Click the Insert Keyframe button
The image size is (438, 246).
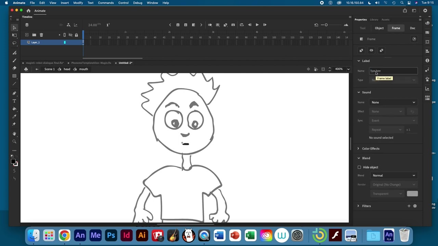(x=178, y=25)
